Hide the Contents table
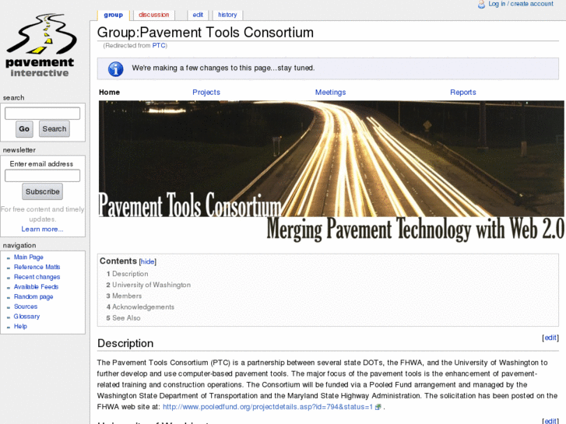Image resolution: width=566 pixels, height=424 pixels. tap(147, 261)
